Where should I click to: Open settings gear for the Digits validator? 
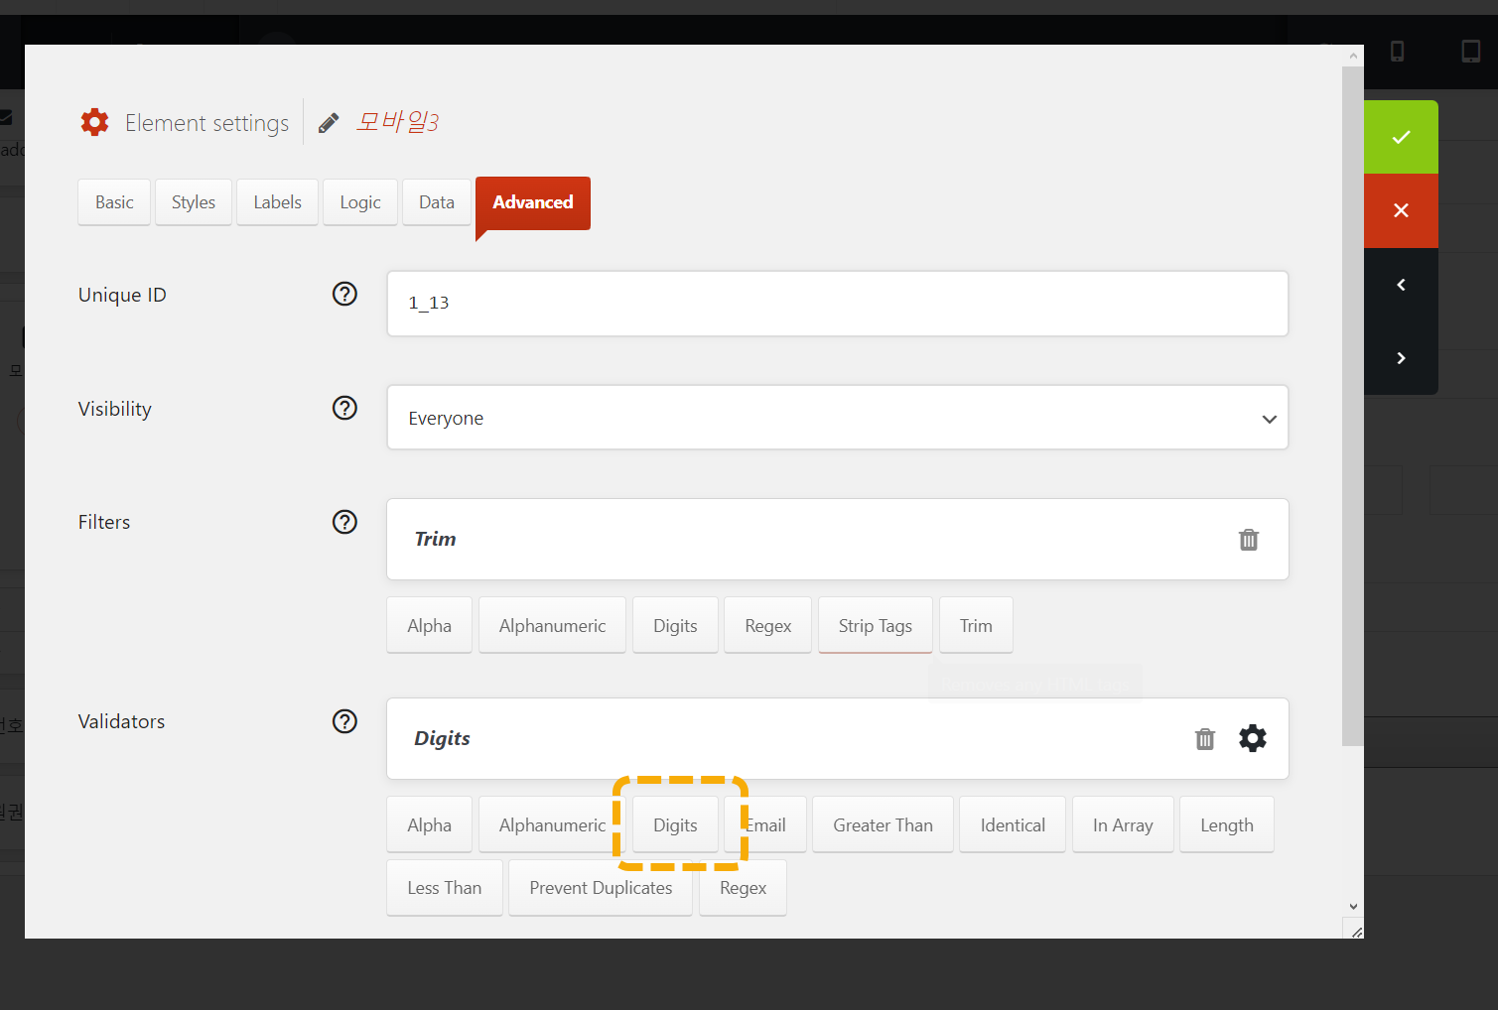(1253, 738)
